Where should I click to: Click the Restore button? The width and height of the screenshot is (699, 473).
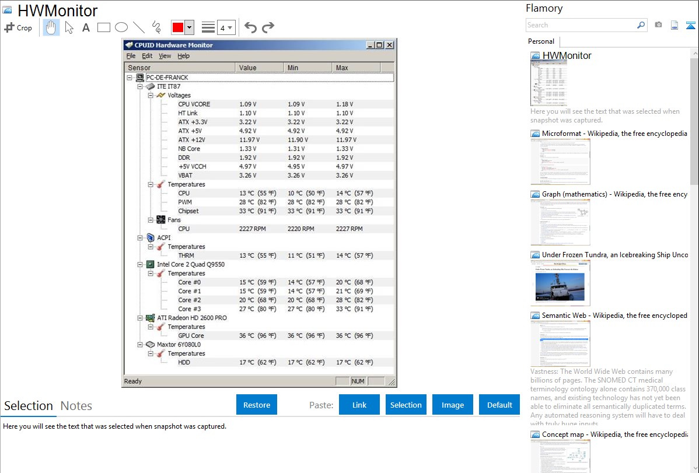tap(257, 405)
